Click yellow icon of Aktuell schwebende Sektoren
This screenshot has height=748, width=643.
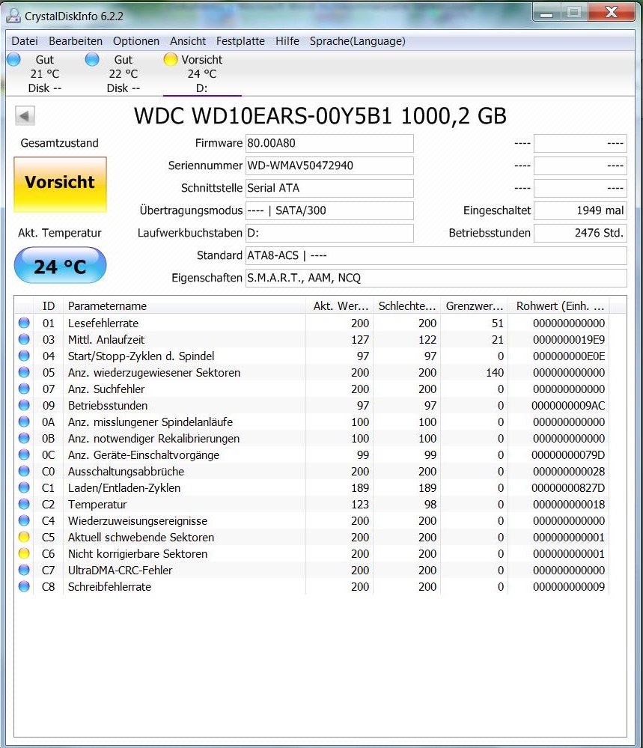click(24, 537)
